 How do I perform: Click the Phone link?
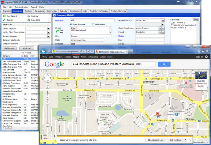[x=121, y=36]
